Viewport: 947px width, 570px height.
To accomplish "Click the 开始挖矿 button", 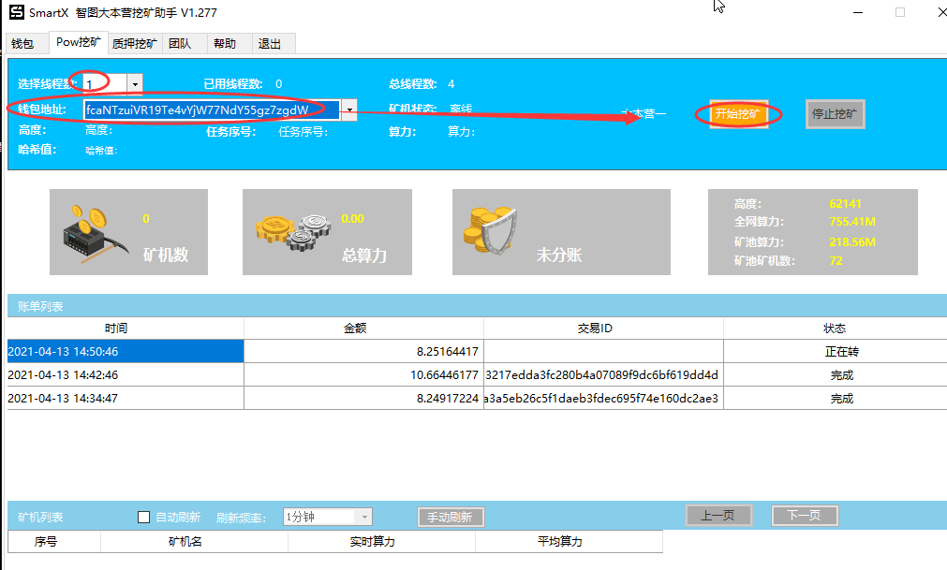I will [739, 112].
